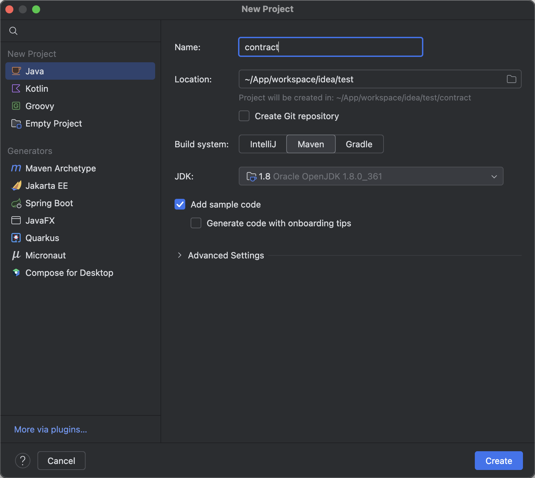Select the Maven Archetype generator icon
Screen dimensions: 535x478
coord(16,168)
